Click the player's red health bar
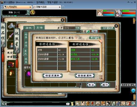Screen dimensions: 137x107 pos(109,13)
